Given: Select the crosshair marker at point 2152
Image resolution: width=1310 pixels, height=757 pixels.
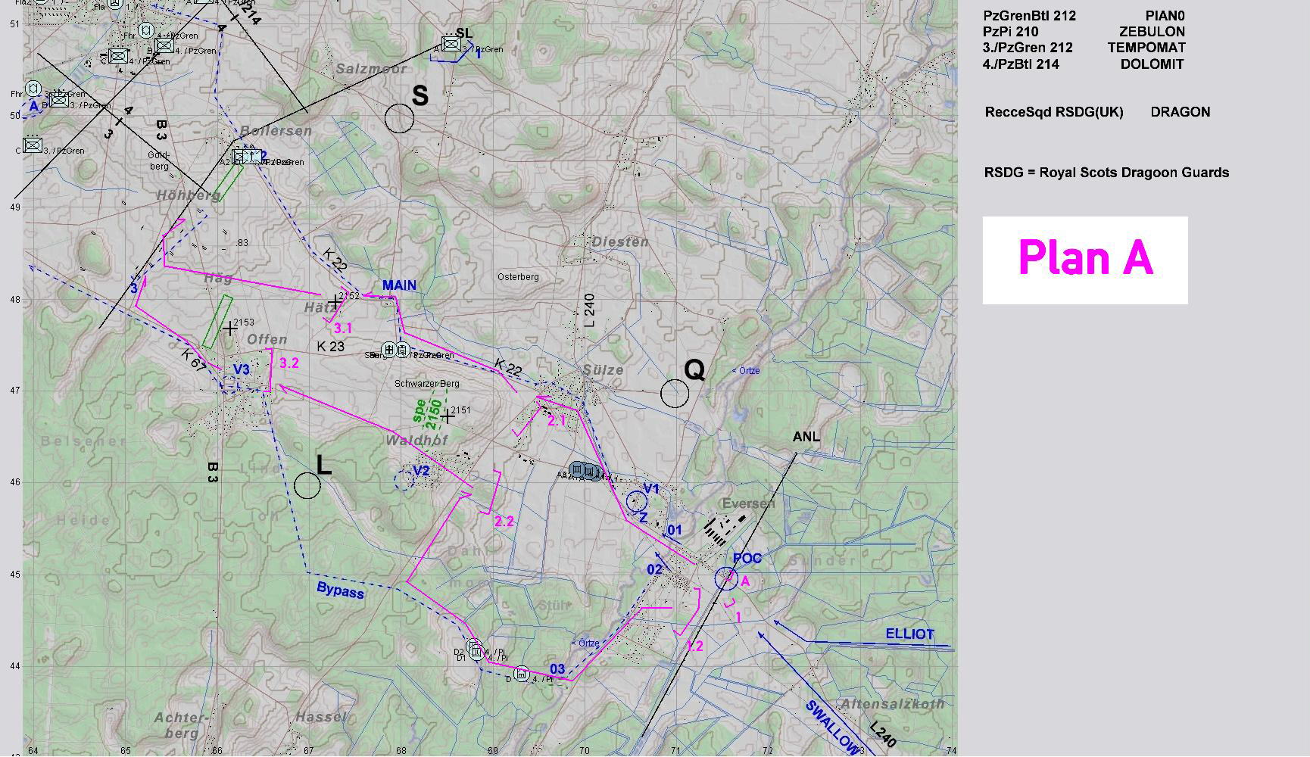Looking at the screenshot, I should 335,302.
